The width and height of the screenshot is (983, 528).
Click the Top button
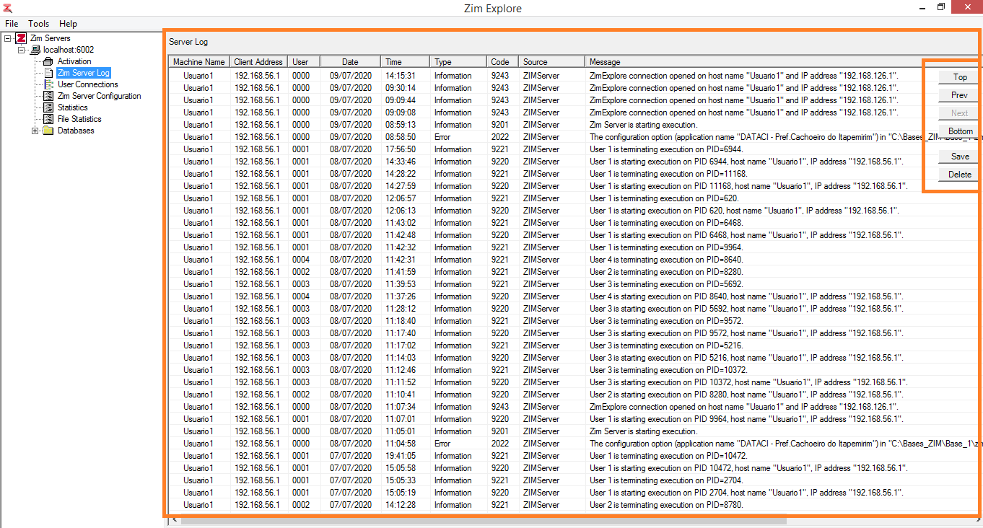coord(959,77)
